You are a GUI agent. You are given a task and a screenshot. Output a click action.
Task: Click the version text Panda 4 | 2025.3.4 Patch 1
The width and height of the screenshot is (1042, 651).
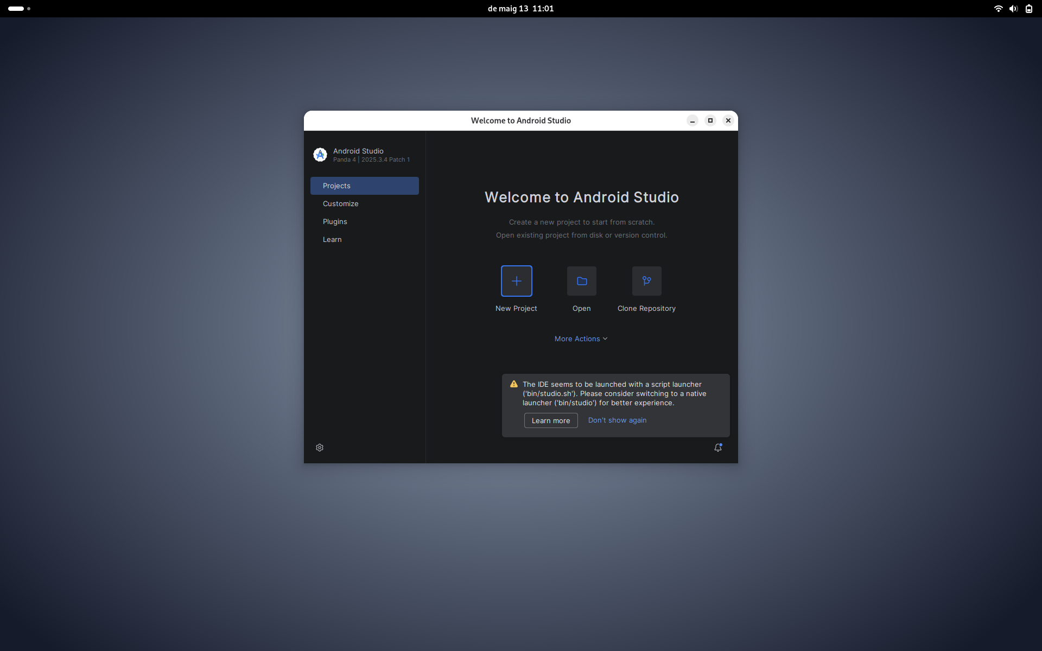pyautogui.click(x=371, y=159)
